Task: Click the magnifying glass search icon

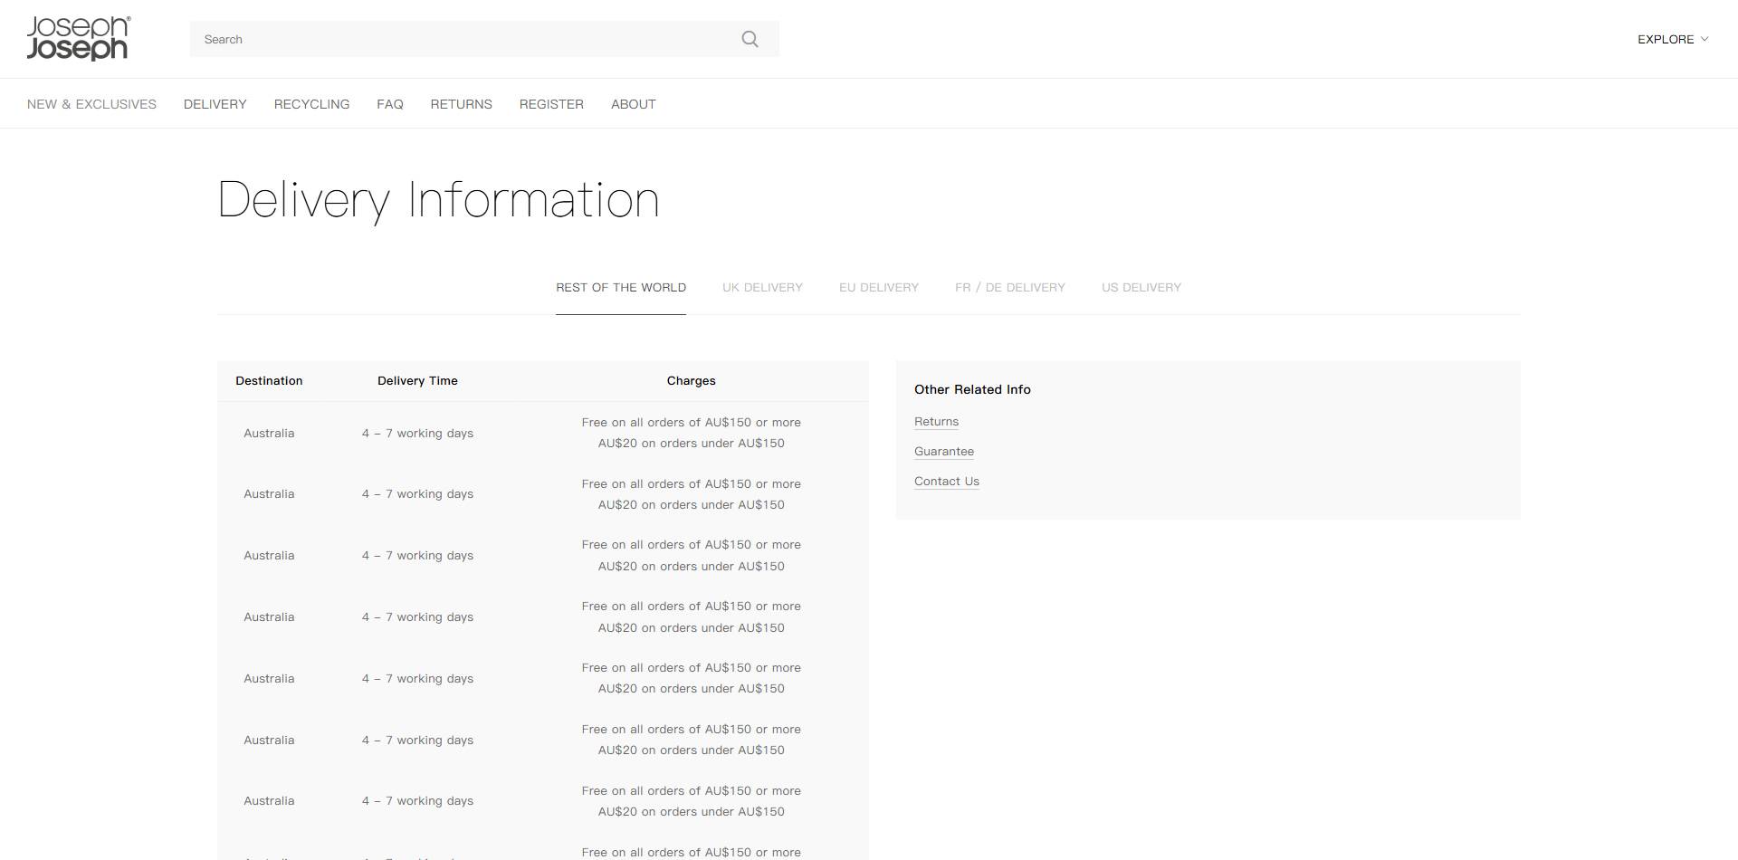Action: [750, 39]
